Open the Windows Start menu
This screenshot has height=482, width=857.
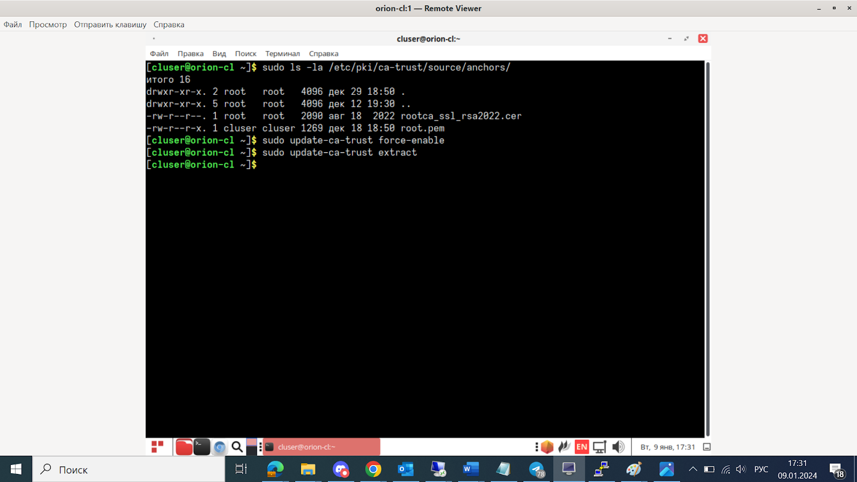16,469
